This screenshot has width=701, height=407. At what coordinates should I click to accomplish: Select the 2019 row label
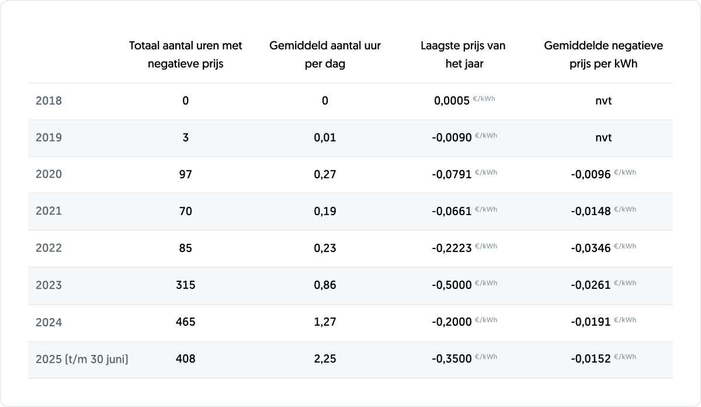[x=48, y=138]
